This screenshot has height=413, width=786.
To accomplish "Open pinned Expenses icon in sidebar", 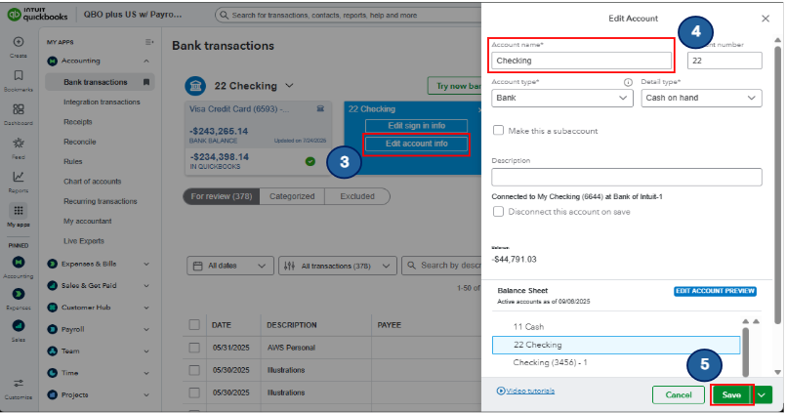I will (18, 294).
